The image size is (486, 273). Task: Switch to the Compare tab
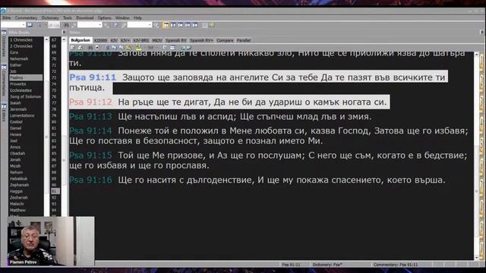(x=225, y=40)
